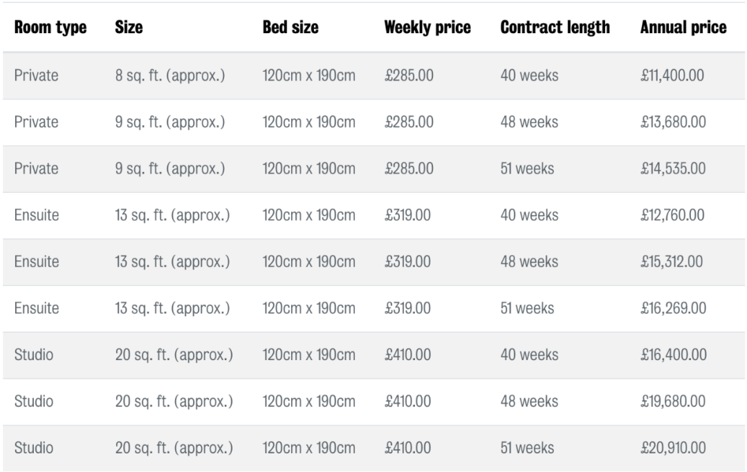Image resolution: width=747 pixels, height=472 pixels.
Task: Select the Studio label in the £19,680.00 row
Action: [34, 402]
